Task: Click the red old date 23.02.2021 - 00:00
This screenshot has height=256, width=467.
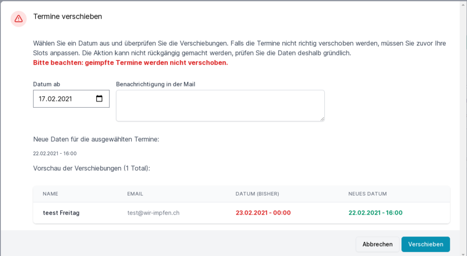Action: coord(263,213)
